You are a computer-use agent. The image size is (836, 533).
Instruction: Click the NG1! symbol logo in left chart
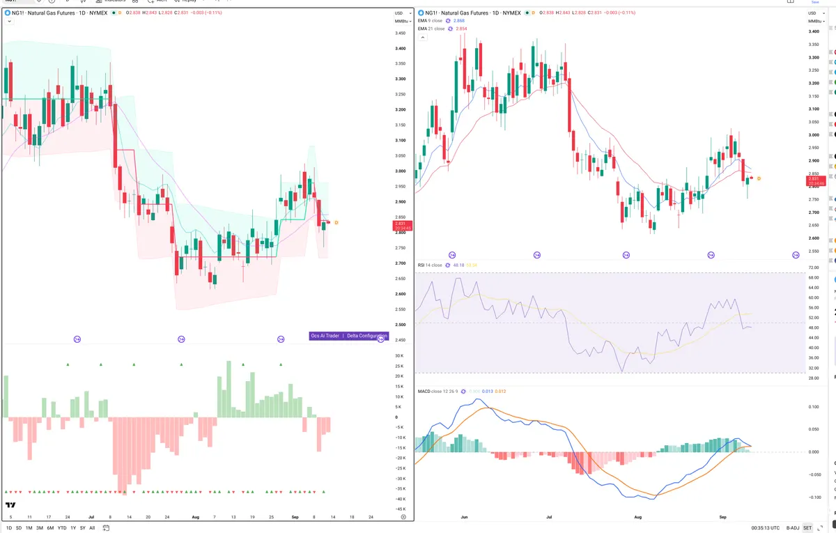(x=8, y=13)
